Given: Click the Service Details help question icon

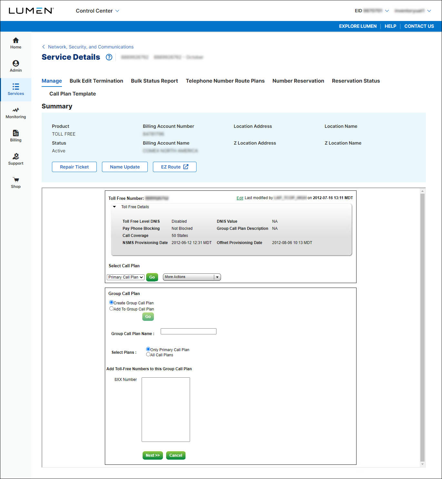Looking at the screenshot, I should click(109, 57).
